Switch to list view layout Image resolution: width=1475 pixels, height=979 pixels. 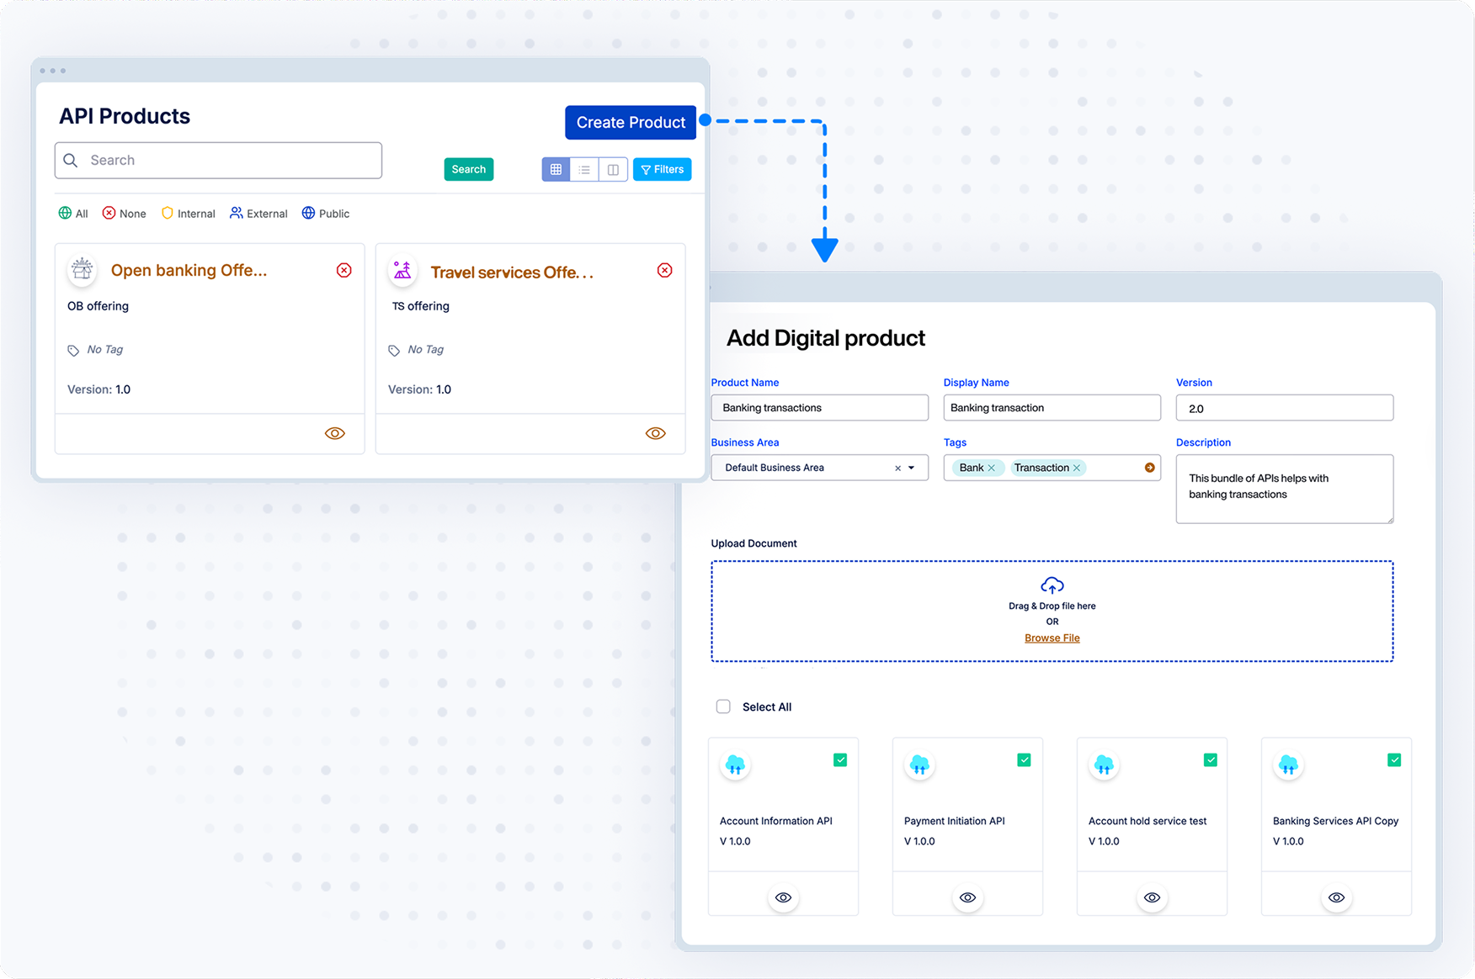point(584,169)
